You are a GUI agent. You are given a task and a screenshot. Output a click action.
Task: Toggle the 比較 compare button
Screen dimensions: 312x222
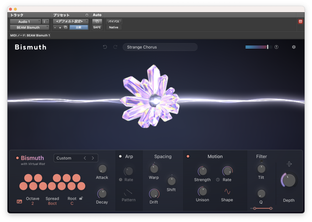pos(79,27)
